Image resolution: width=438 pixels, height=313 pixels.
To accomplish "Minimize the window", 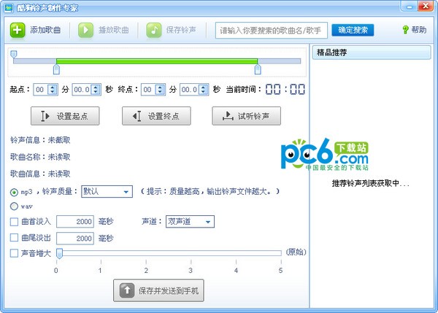I will coord(409,6).
